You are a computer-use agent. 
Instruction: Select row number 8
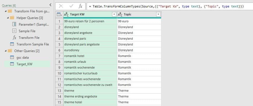point(59,62)
